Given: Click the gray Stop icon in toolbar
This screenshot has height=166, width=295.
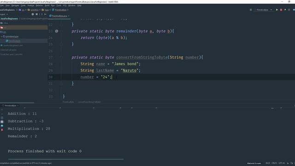Looking at the screenshot, I should pos(289,10).
